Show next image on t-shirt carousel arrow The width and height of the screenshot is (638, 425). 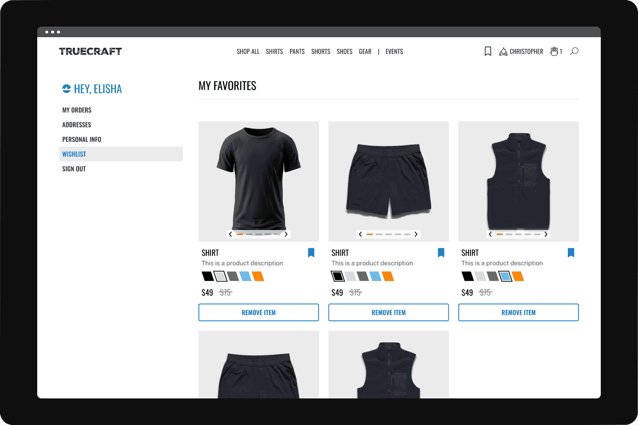(286, 234)
